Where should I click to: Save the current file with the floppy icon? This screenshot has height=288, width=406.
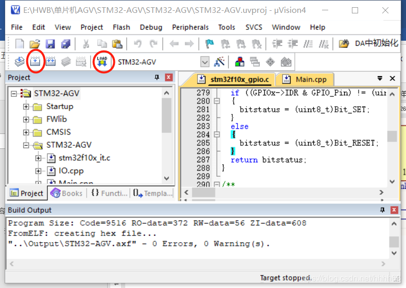coord(50,43)
